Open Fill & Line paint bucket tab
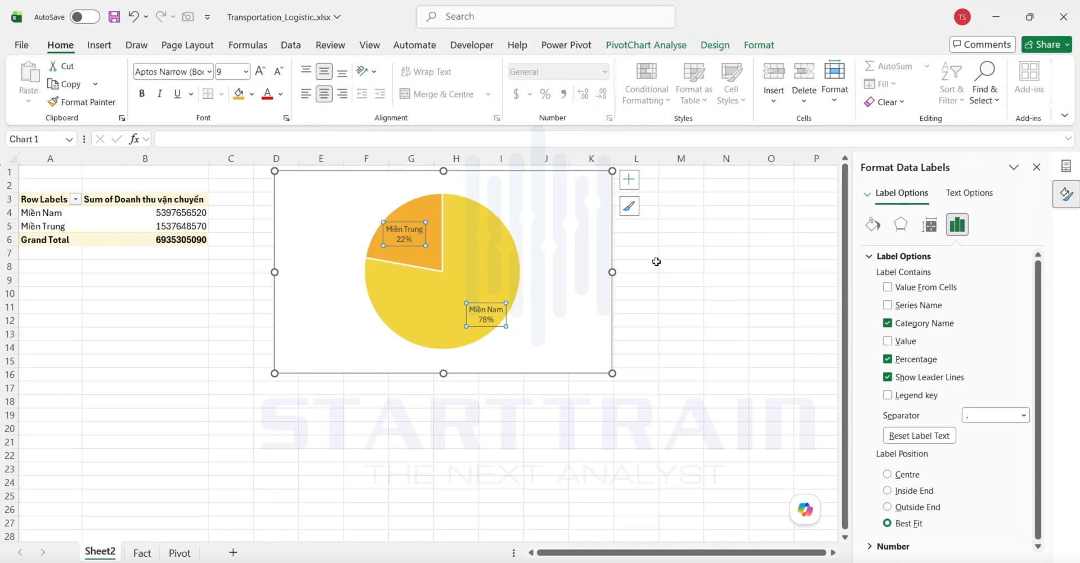The image size is (1080, 563). (x=873, y=224)
